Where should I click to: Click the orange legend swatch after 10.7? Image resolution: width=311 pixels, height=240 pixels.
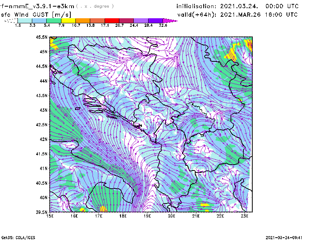click(83, 21)
